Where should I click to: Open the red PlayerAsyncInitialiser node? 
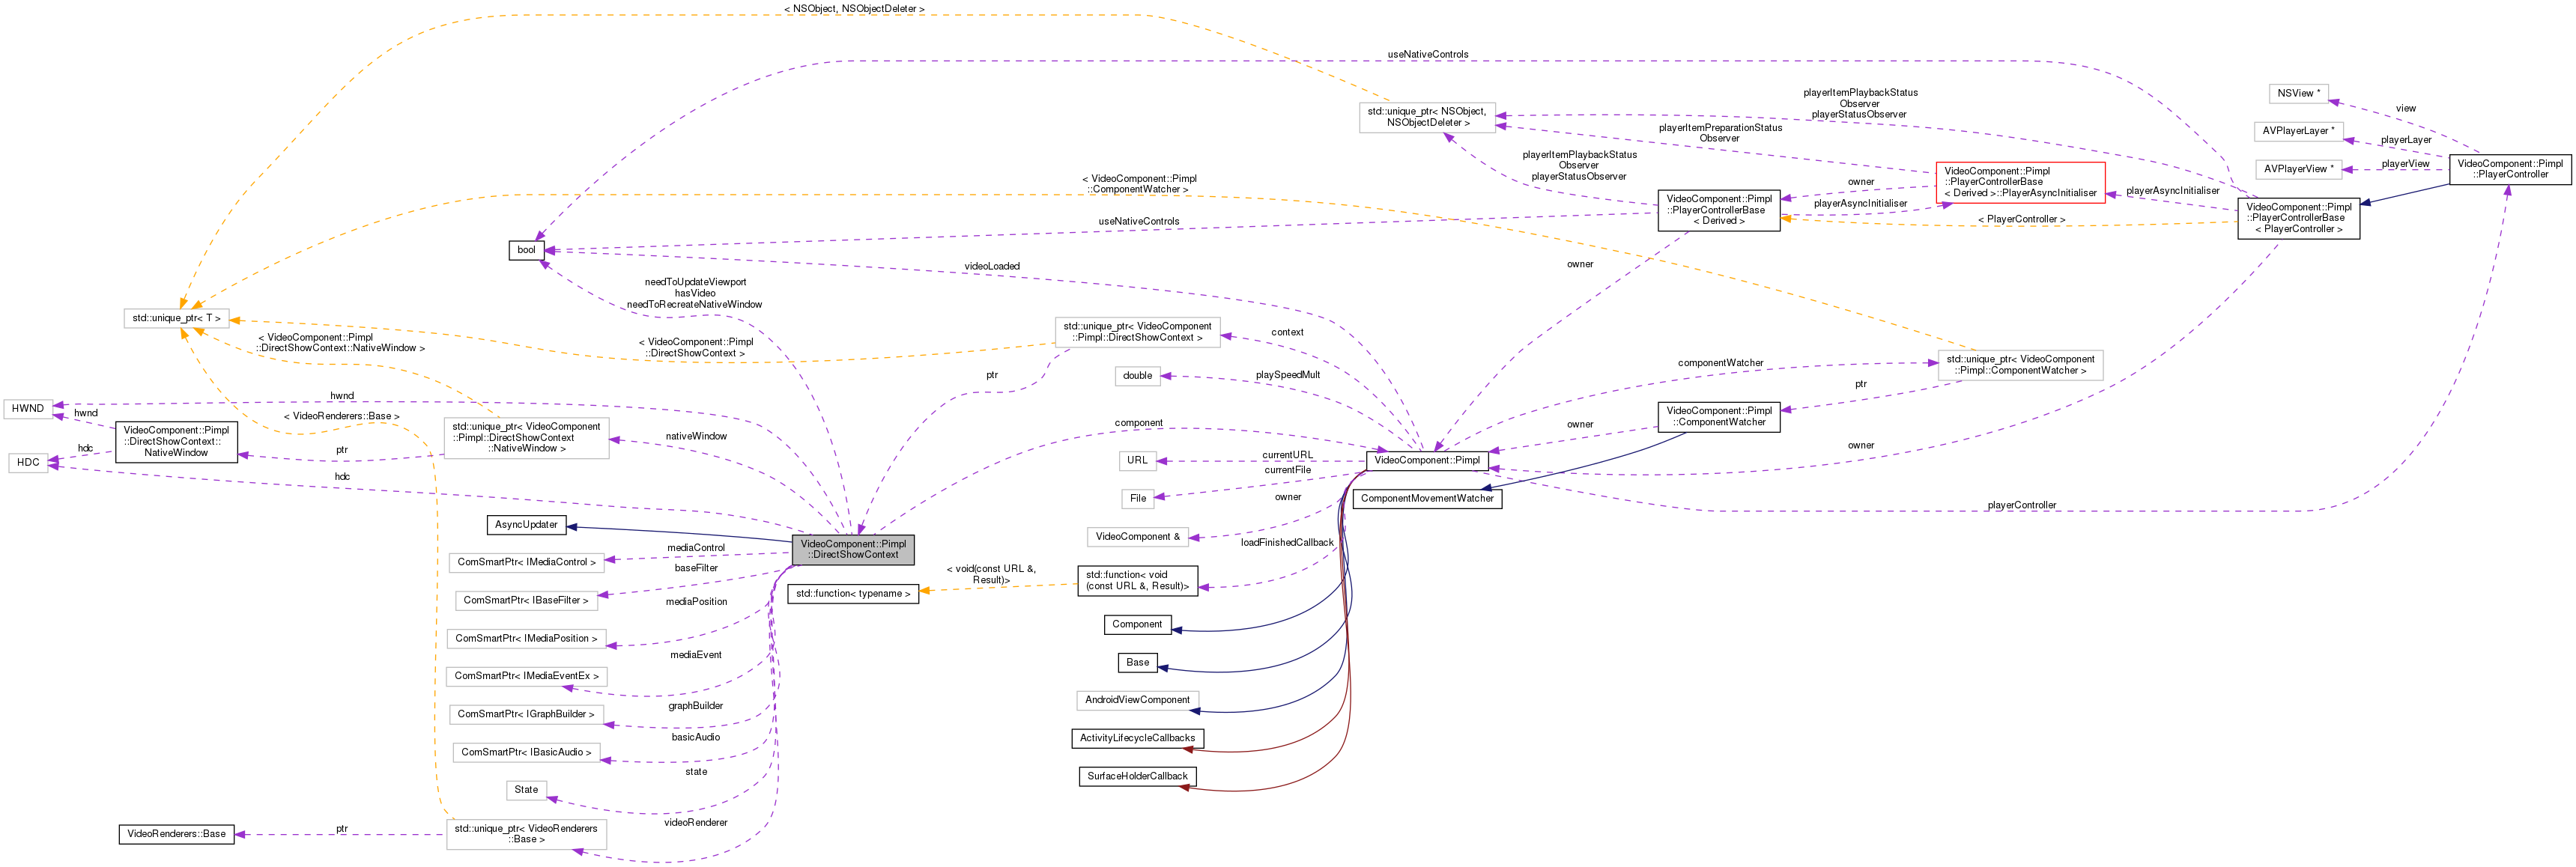coord(2020,182)
